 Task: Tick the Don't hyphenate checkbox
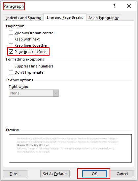click(11, 72)
